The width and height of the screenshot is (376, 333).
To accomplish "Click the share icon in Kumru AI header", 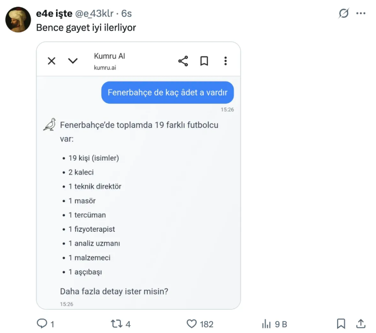I will [183, 61].
